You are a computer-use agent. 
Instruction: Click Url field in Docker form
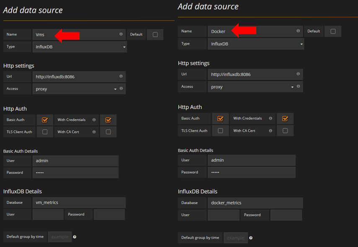pos(255,74)
